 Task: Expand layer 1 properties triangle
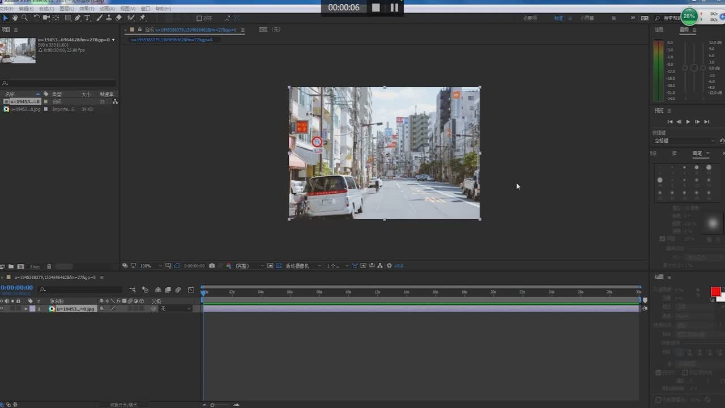pyautogui.click(x=25, y=309)
